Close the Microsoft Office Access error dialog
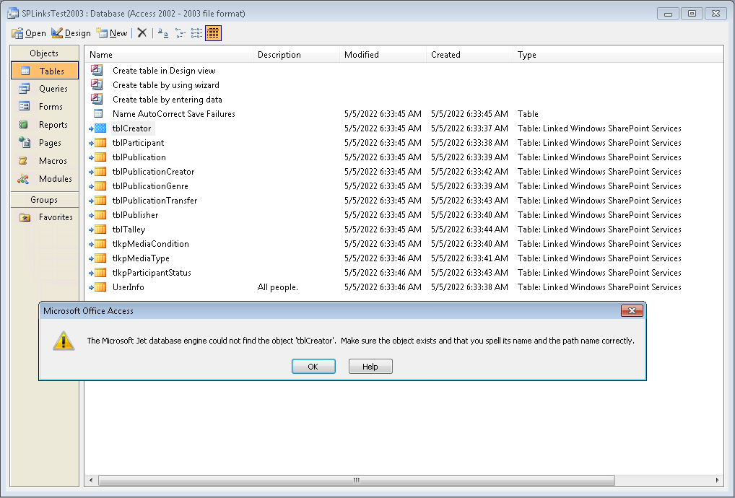This screenshot has width=735, height=498. click(x=632, y=310)
